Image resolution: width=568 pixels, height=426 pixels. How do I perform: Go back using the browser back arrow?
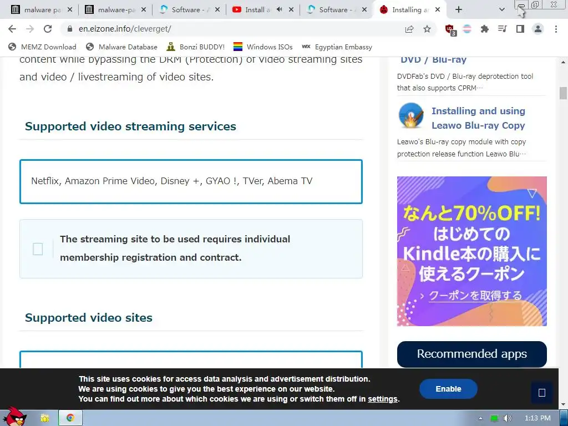pos(12,29)
